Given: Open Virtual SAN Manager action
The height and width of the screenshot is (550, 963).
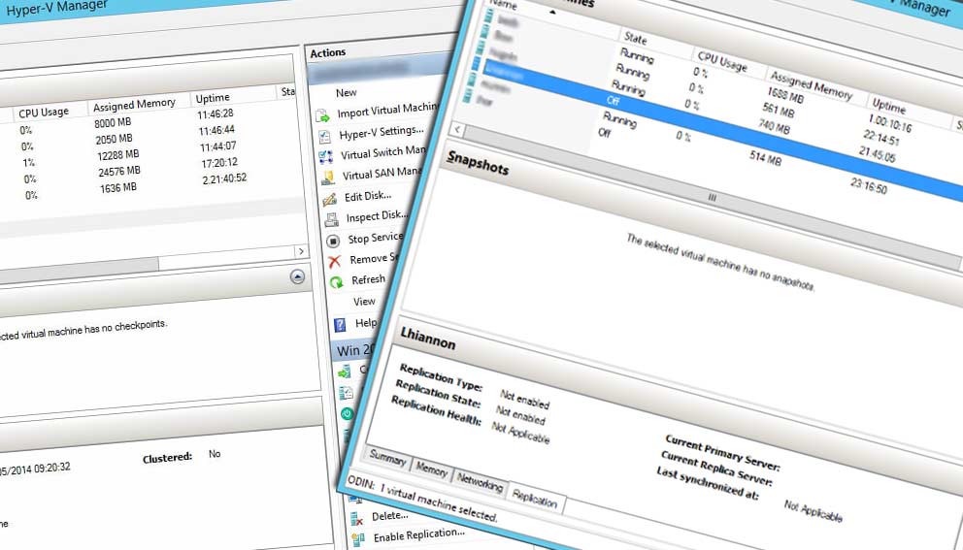Looking at the screenshot, I should (382, 174).
